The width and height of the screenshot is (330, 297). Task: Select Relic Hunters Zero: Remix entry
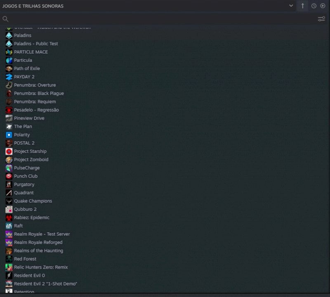(41, 267)
